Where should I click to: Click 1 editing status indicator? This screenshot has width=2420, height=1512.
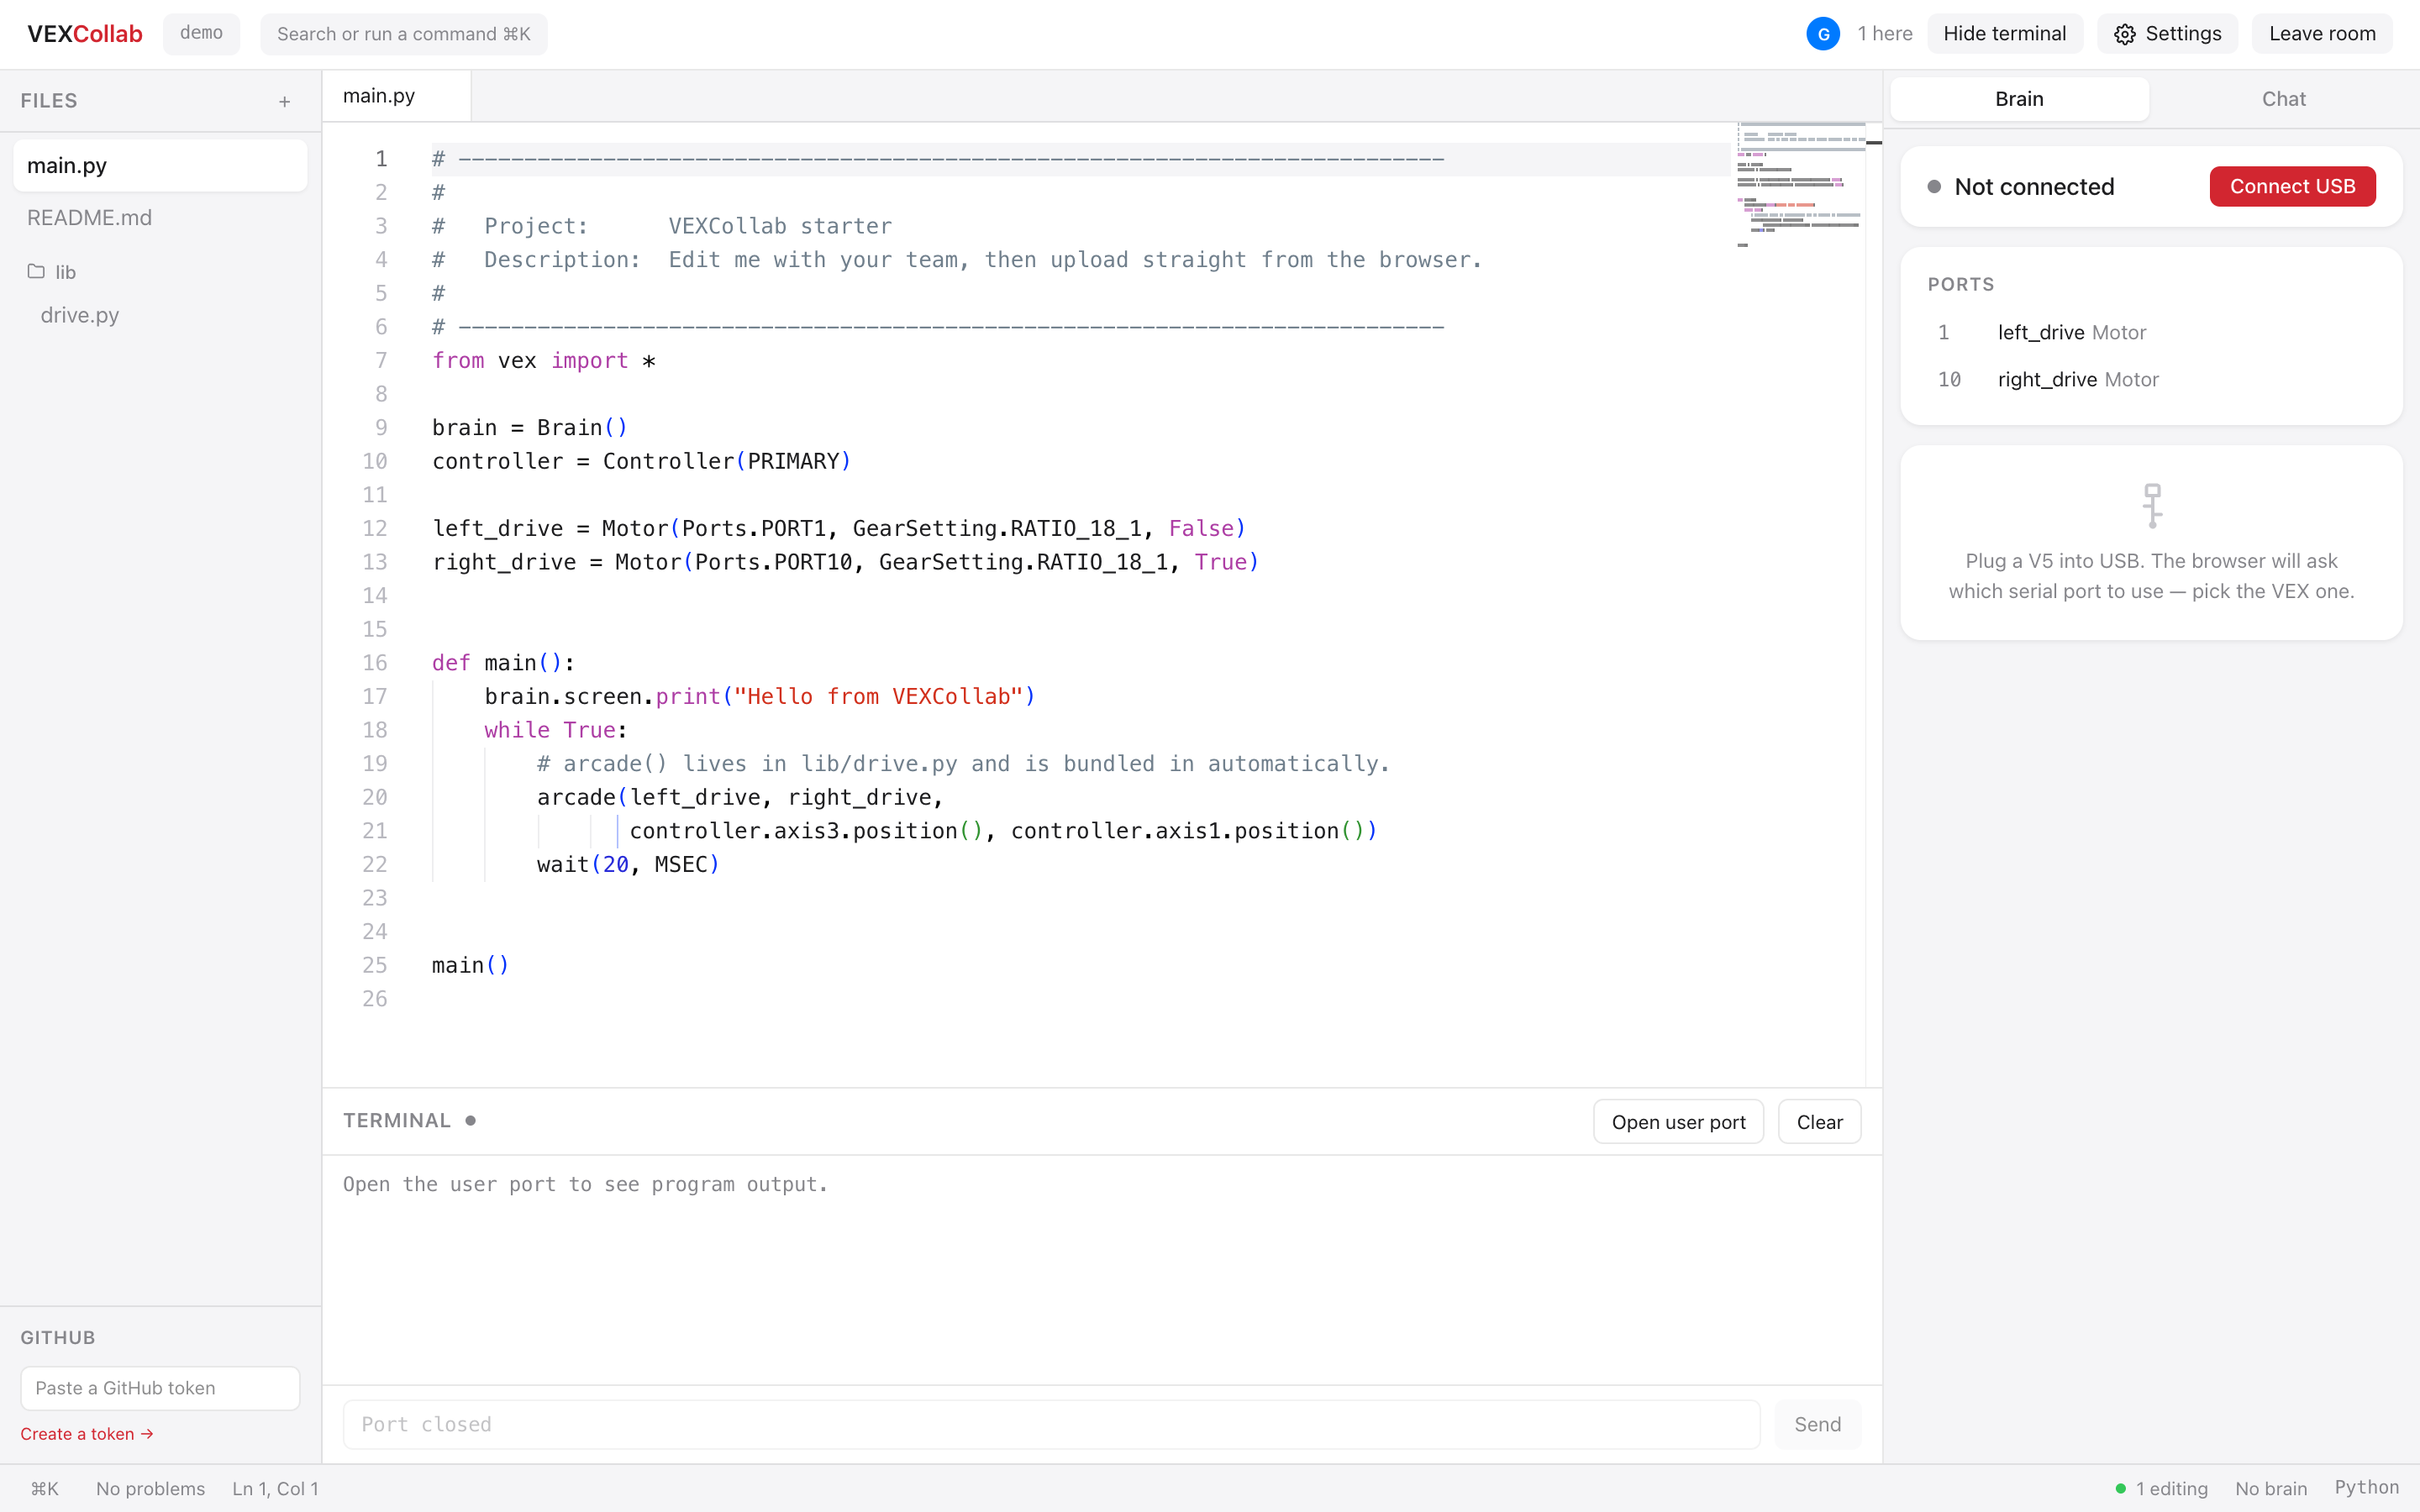pos(2161,1489)
